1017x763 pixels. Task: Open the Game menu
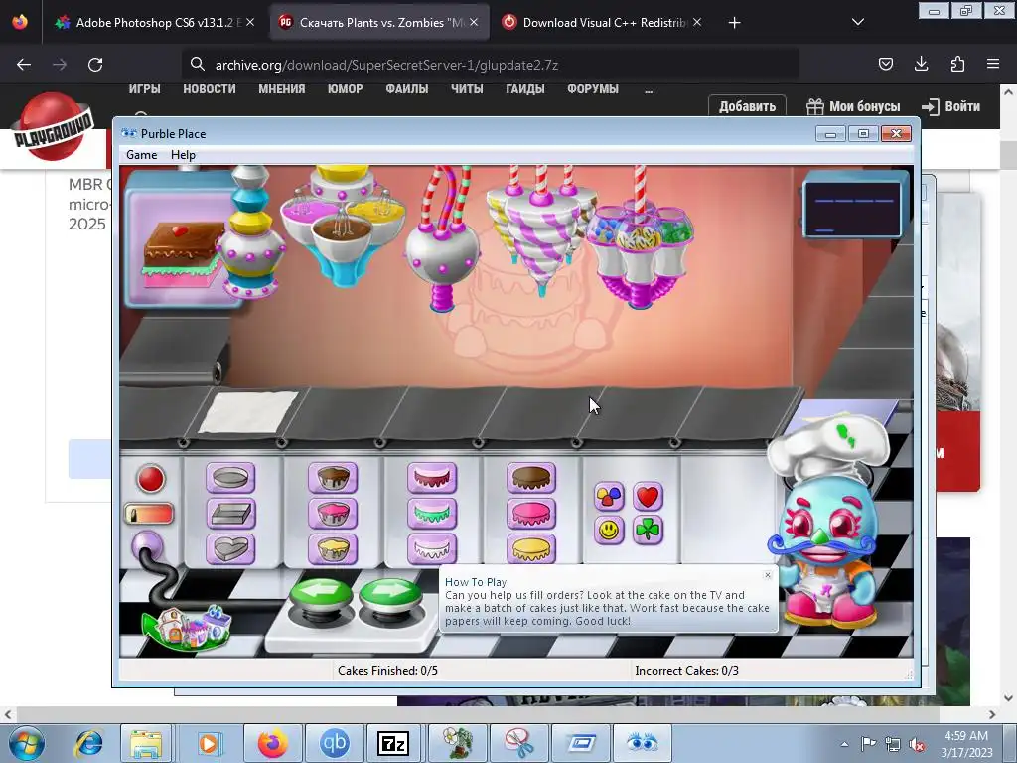[141, 155]
